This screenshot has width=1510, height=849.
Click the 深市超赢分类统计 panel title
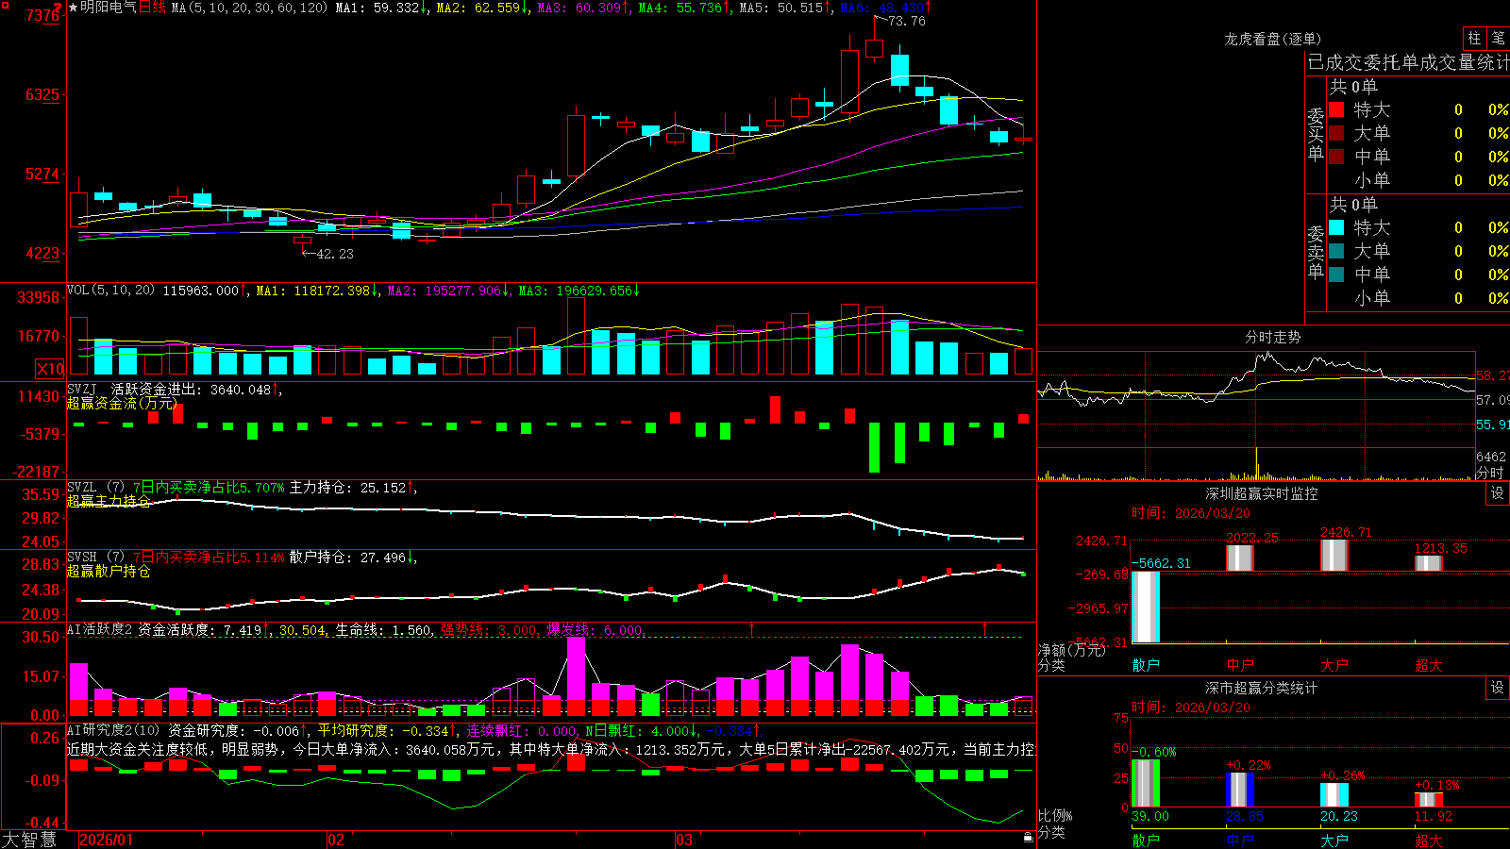pyautogui.click(x=1262, y=688)
